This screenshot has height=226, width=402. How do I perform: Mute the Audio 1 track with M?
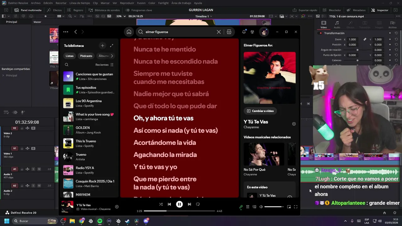click(39, 169)
